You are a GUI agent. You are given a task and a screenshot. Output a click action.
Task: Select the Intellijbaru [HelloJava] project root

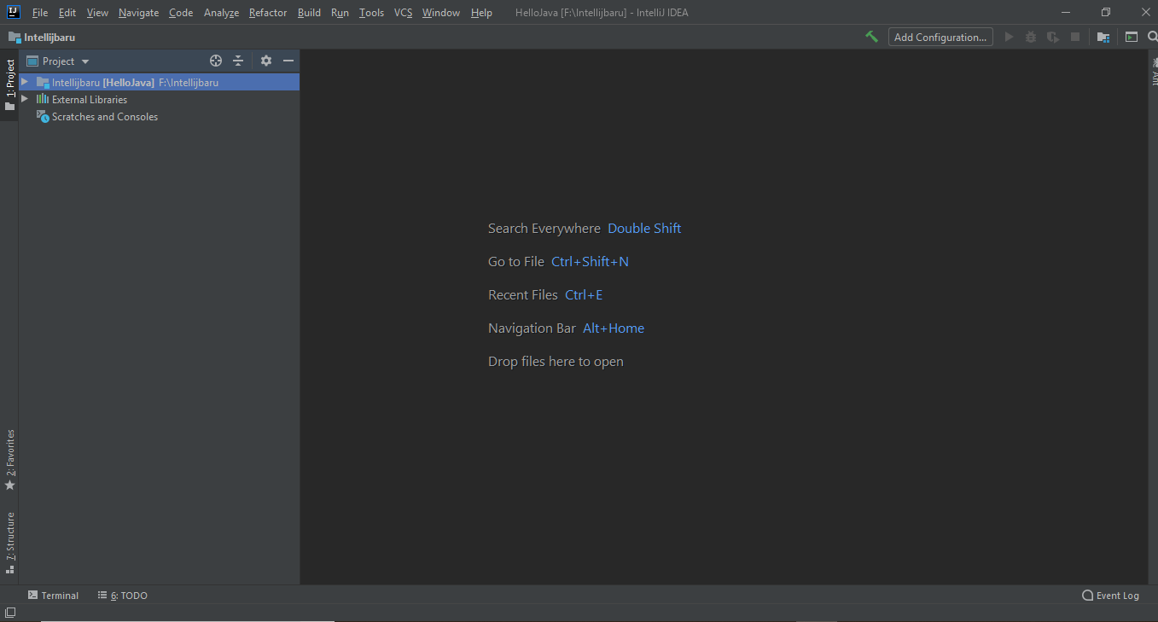click(160, 82)
